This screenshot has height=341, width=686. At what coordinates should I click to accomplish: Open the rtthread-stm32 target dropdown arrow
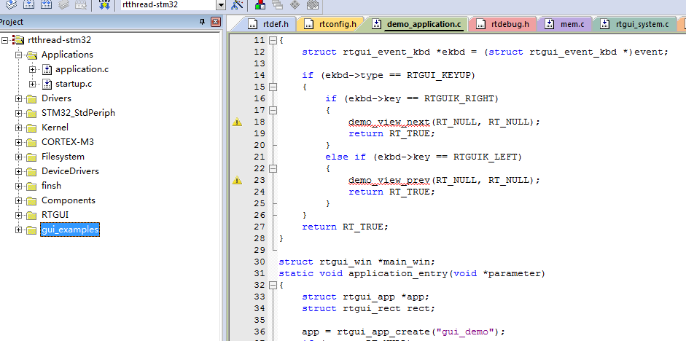(x=221, y=5)
